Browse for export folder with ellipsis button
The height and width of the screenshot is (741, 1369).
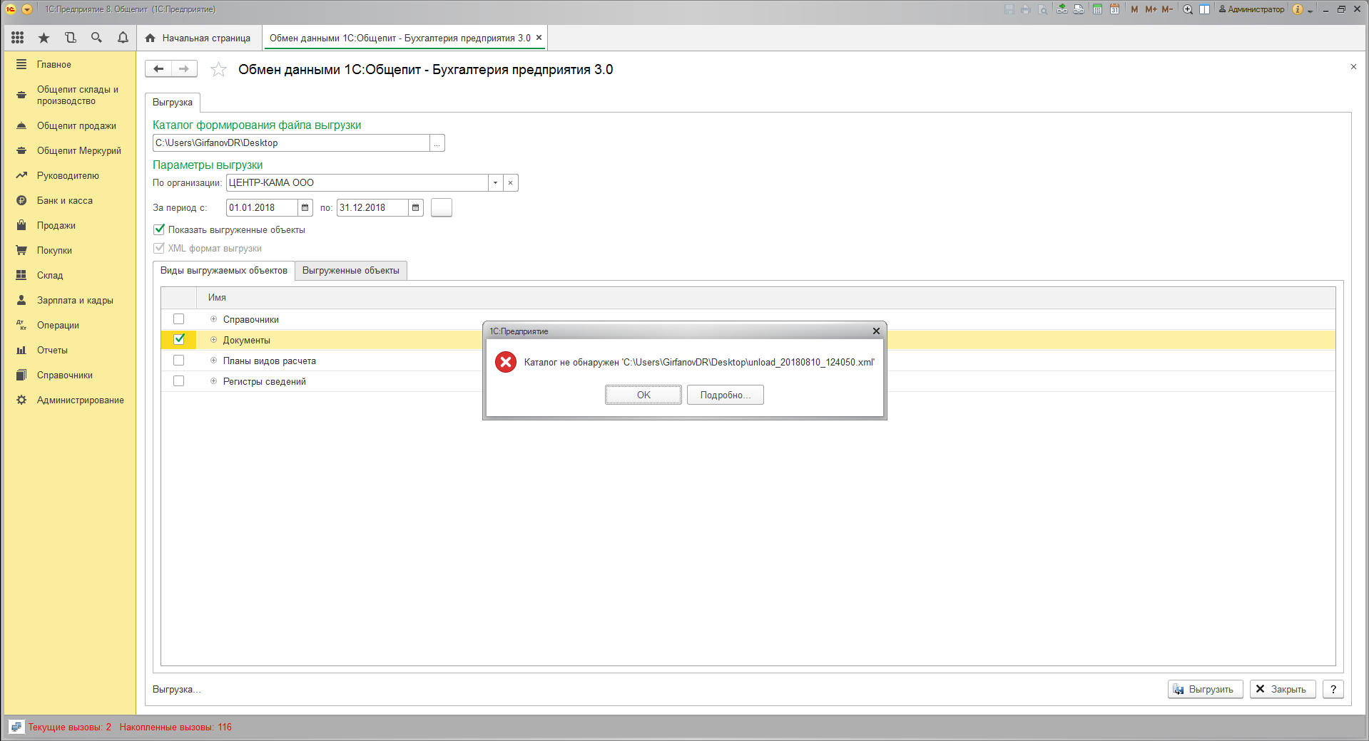point(437,143)
